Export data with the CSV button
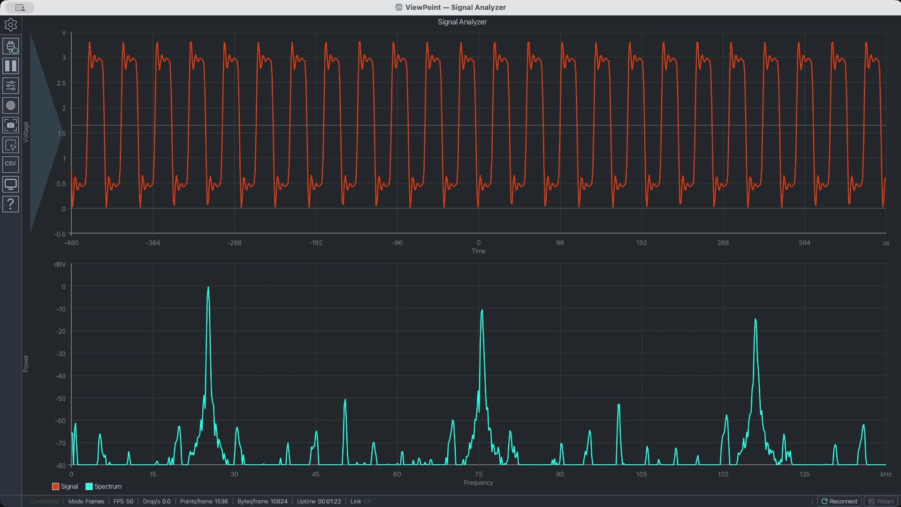This screenshot has height=507, width=901. [10, 164]
